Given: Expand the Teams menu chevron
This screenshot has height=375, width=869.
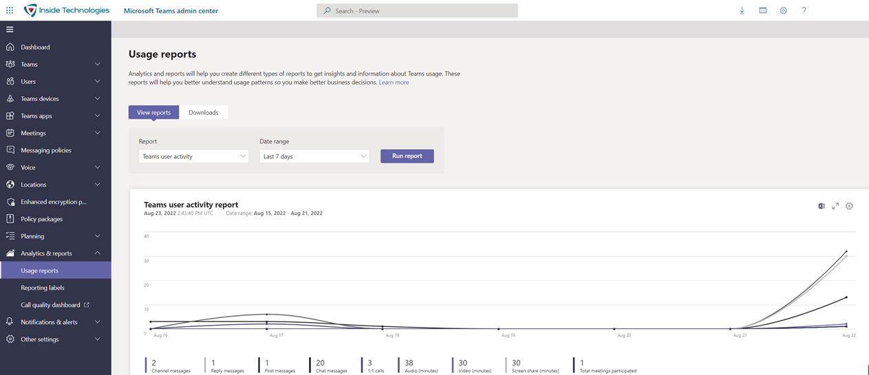Looking at the screenshot, I should 97,64.
